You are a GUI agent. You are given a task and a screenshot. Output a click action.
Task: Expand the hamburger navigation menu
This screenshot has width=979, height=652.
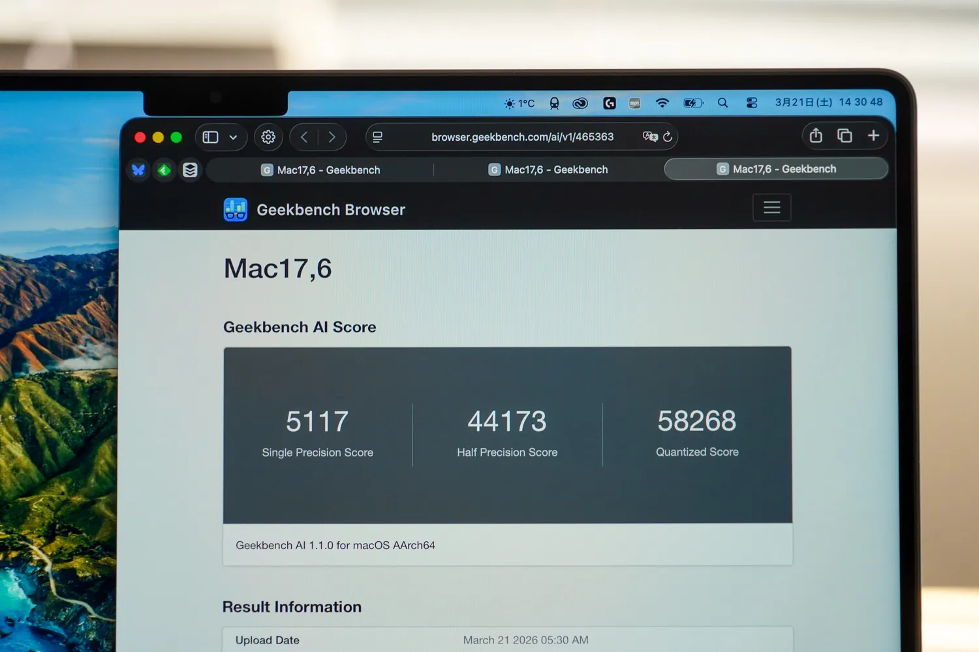(771, 207)
